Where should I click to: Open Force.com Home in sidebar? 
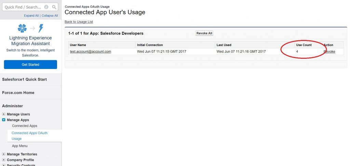(x=18, y=93)
